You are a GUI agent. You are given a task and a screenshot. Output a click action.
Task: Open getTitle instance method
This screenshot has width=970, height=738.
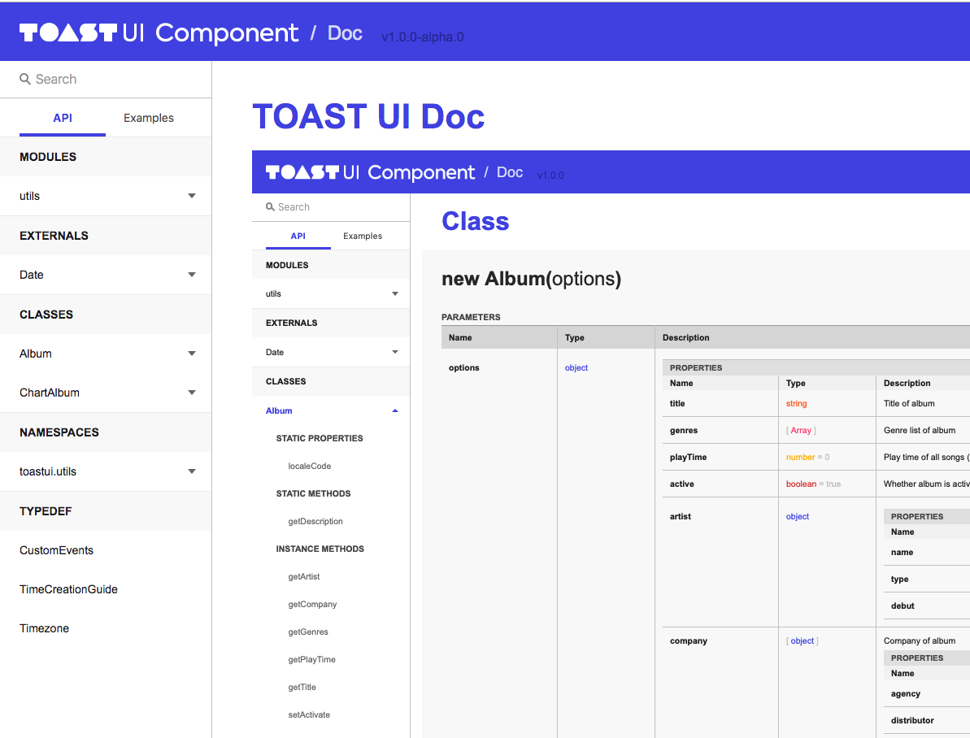coord(302,688)
